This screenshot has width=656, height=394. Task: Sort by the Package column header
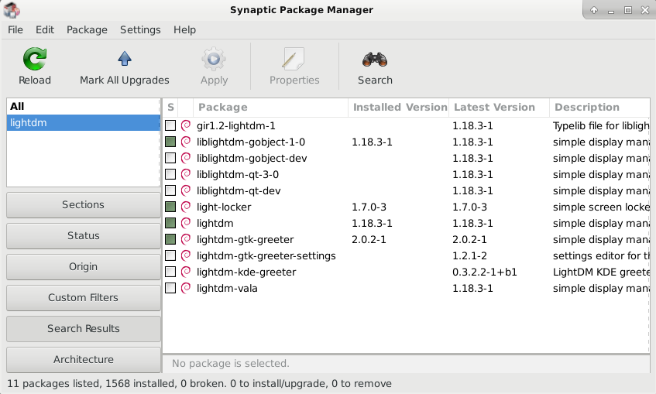click(x=270, y=108)
